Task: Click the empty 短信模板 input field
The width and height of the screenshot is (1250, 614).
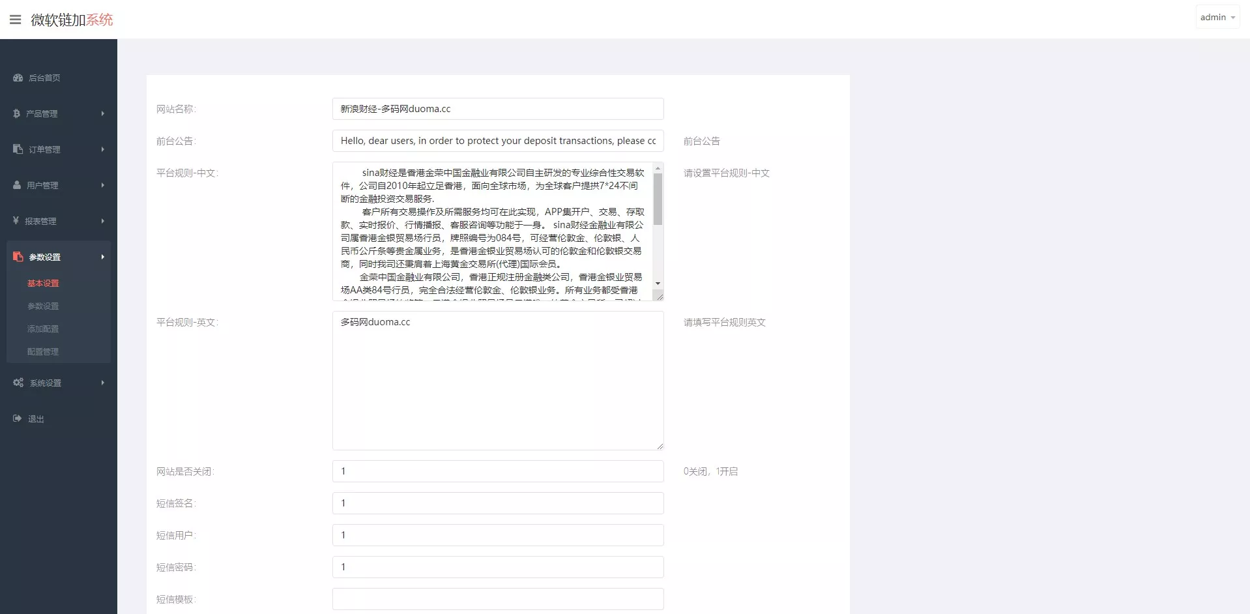Action: click(497, 599)
